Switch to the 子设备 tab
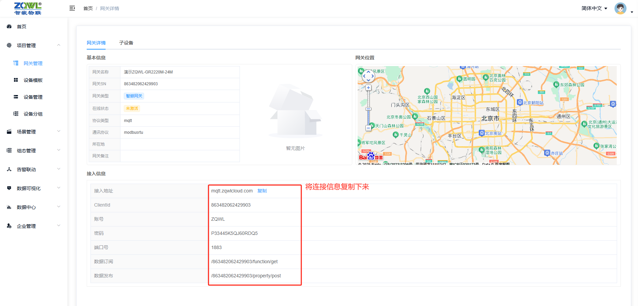 126,43
